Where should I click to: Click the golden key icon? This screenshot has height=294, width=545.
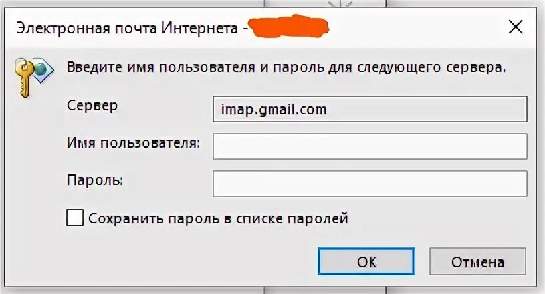(24, 78)
